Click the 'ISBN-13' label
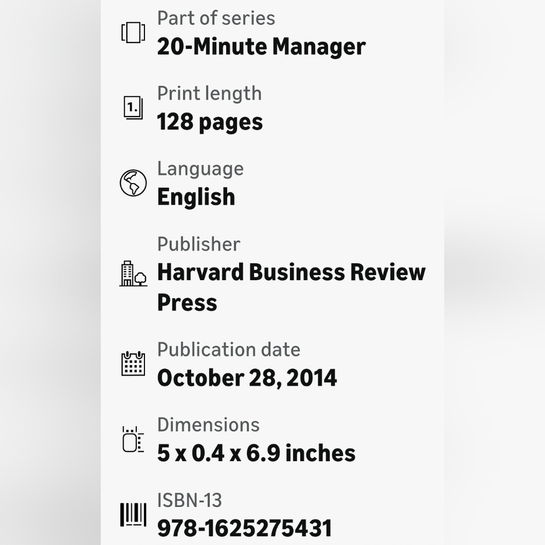Screen dimensions: 545x545 [190, 500]
